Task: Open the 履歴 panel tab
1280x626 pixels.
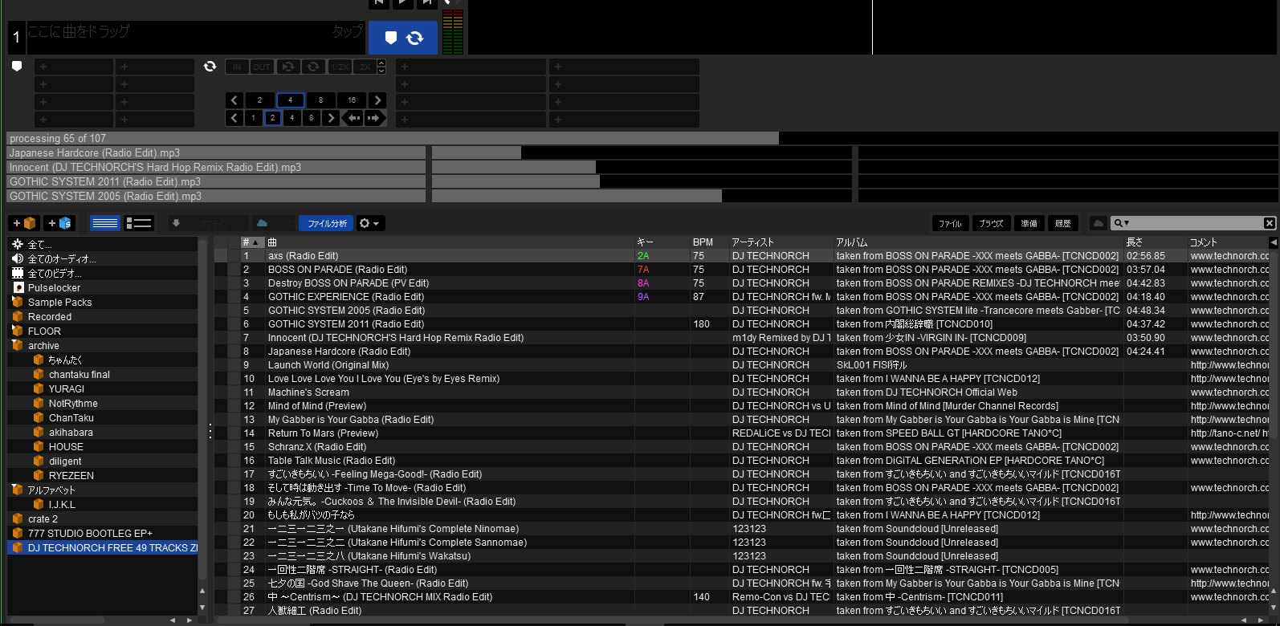Action: [x=1062, y=223]
